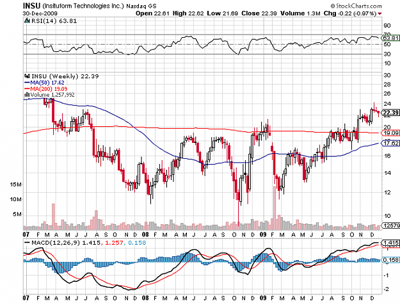The width and height of the screenshot is (400, 303).
Task: Click the 90 label on the RSI axis
Action: [x=387, y=25]
